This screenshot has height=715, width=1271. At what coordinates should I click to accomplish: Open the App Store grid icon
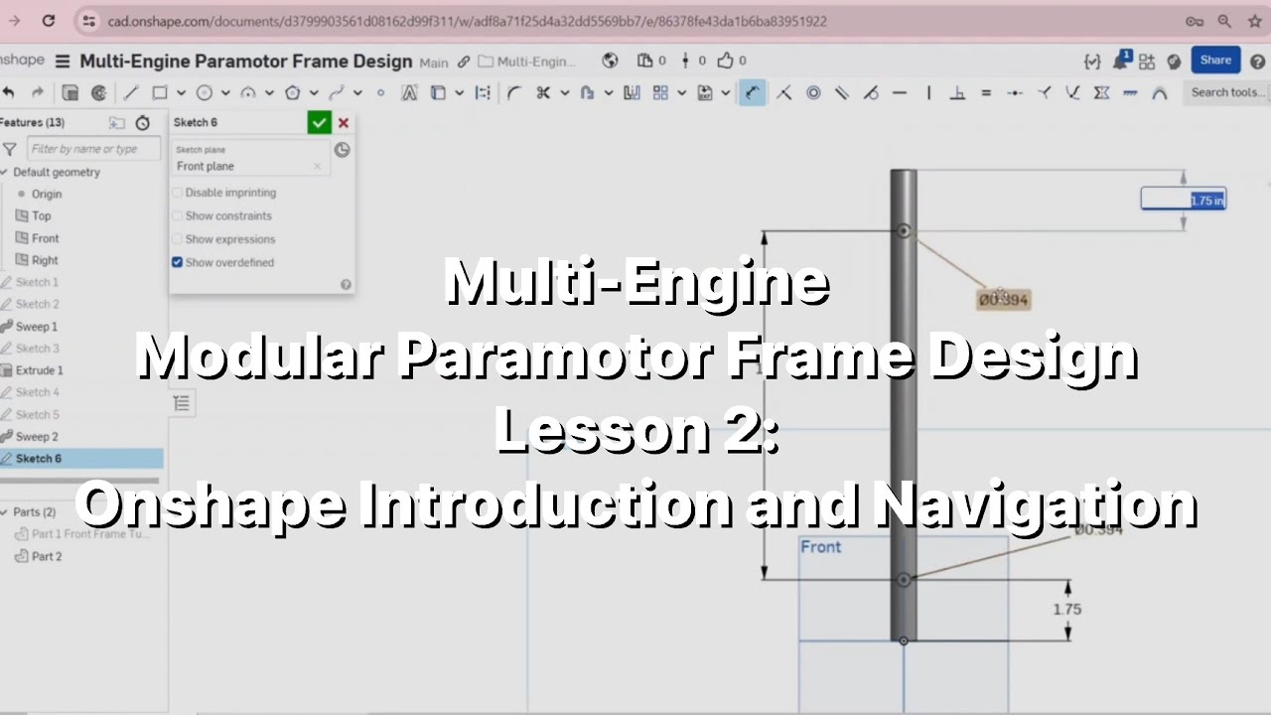(x=1147, y=61)
